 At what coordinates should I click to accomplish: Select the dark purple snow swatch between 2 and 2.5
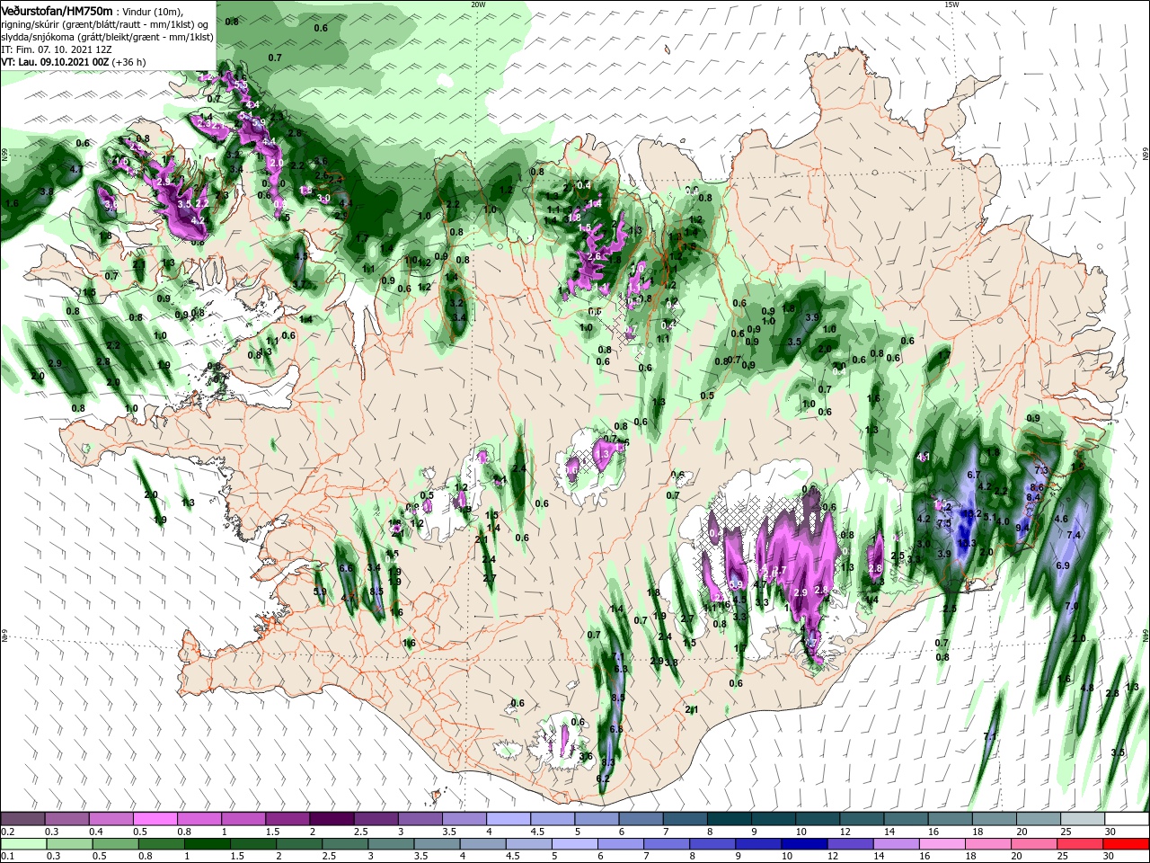tap(332, 819)
